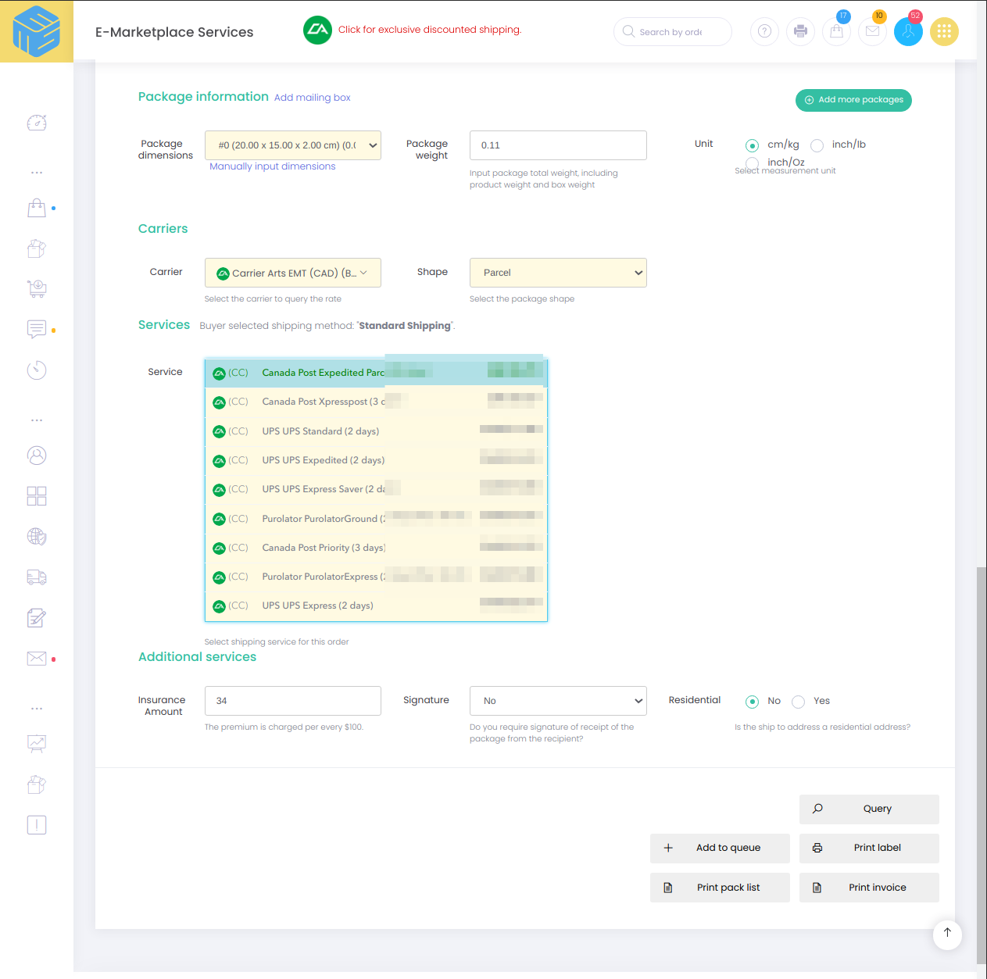
Task: Click the Manually input dimensions link
Action: (x=272, y=166)
